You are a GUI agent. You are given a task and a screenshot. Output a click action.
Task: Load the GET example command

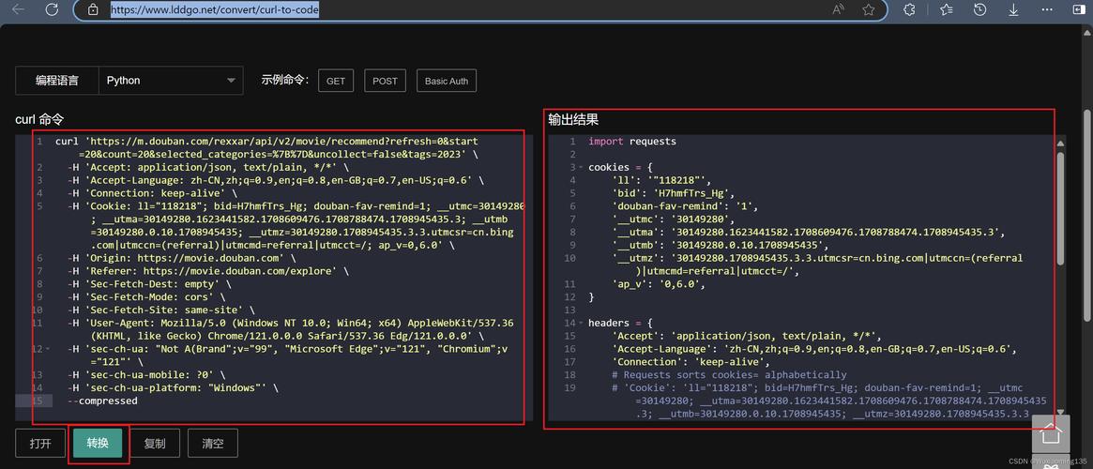335,82
